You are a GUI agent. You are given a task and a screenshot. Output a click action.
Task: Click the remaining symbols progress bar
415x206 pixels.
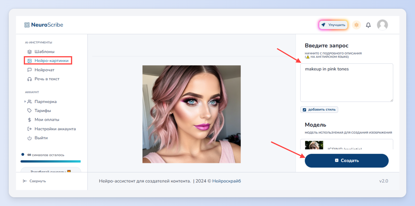click(51, 161)
